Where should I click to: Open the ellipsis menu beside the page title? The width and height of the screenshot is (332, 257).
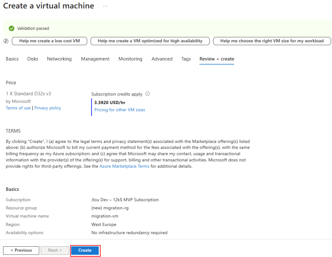tap(105, 6)
